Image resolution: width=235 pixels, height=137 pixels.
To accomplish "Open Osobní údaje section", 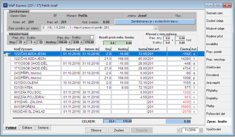I will click(218, 21).
